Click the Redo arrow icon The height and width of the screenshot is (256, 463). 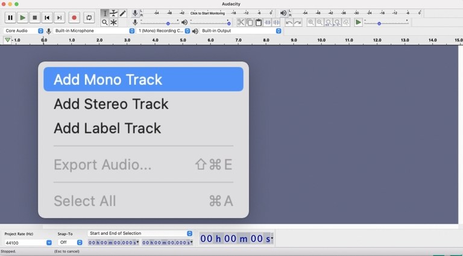tap(298, 22)
